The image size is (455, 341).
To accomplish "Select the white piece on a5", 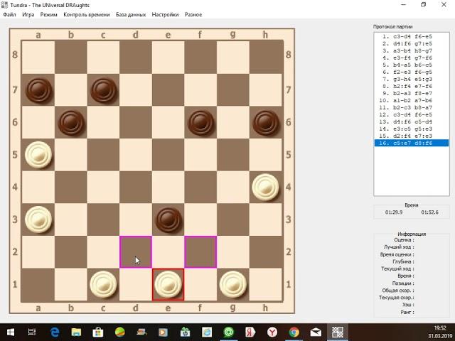I will pos(38,155).
